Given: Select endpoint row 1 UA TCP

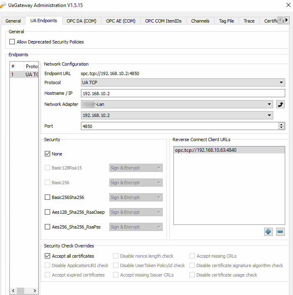Looking at the screenshot, I should 24,75.
